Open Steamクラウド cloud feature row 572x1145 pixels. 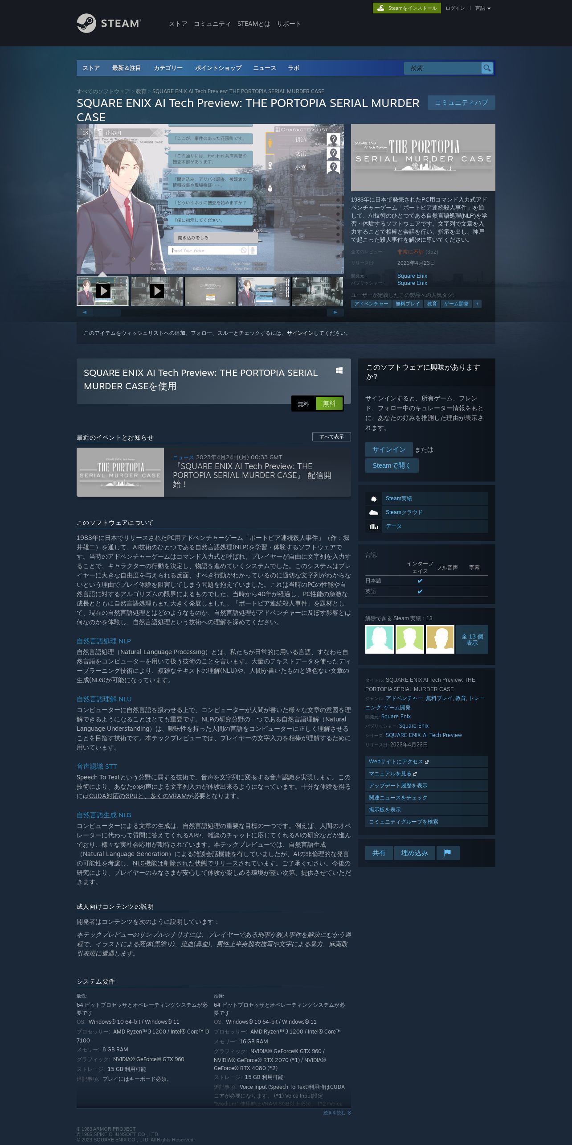coord(426,512)
